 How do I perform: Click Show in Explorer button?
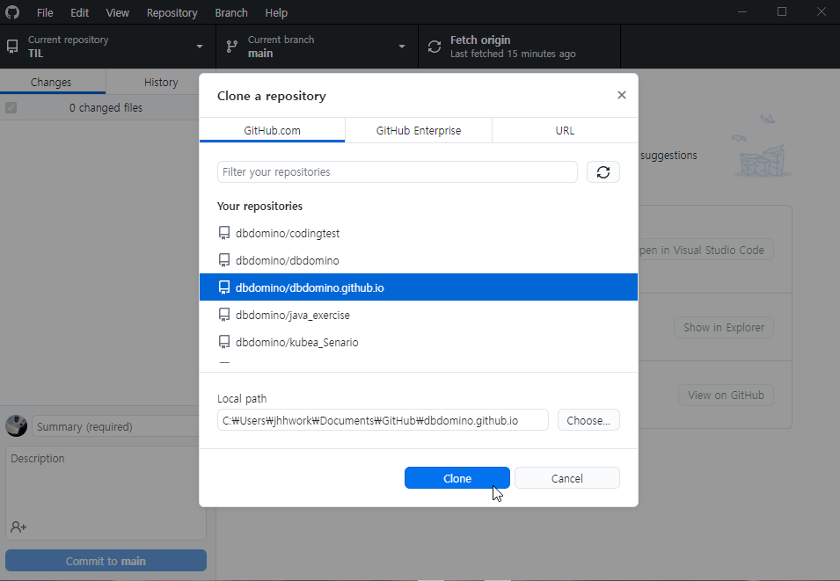click(724, 327)
